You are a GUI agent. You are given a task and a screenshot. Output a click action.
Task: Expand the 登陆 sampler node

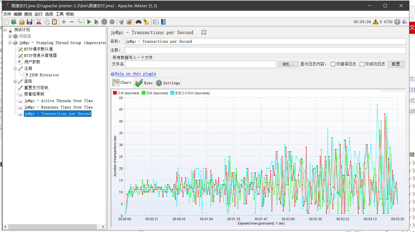click(15, 81)
